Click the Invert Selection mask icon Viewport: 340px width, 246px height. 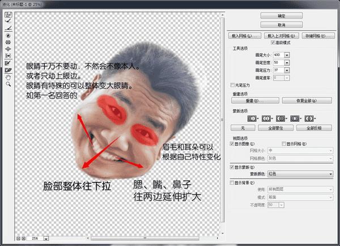(x=310, y=118)
